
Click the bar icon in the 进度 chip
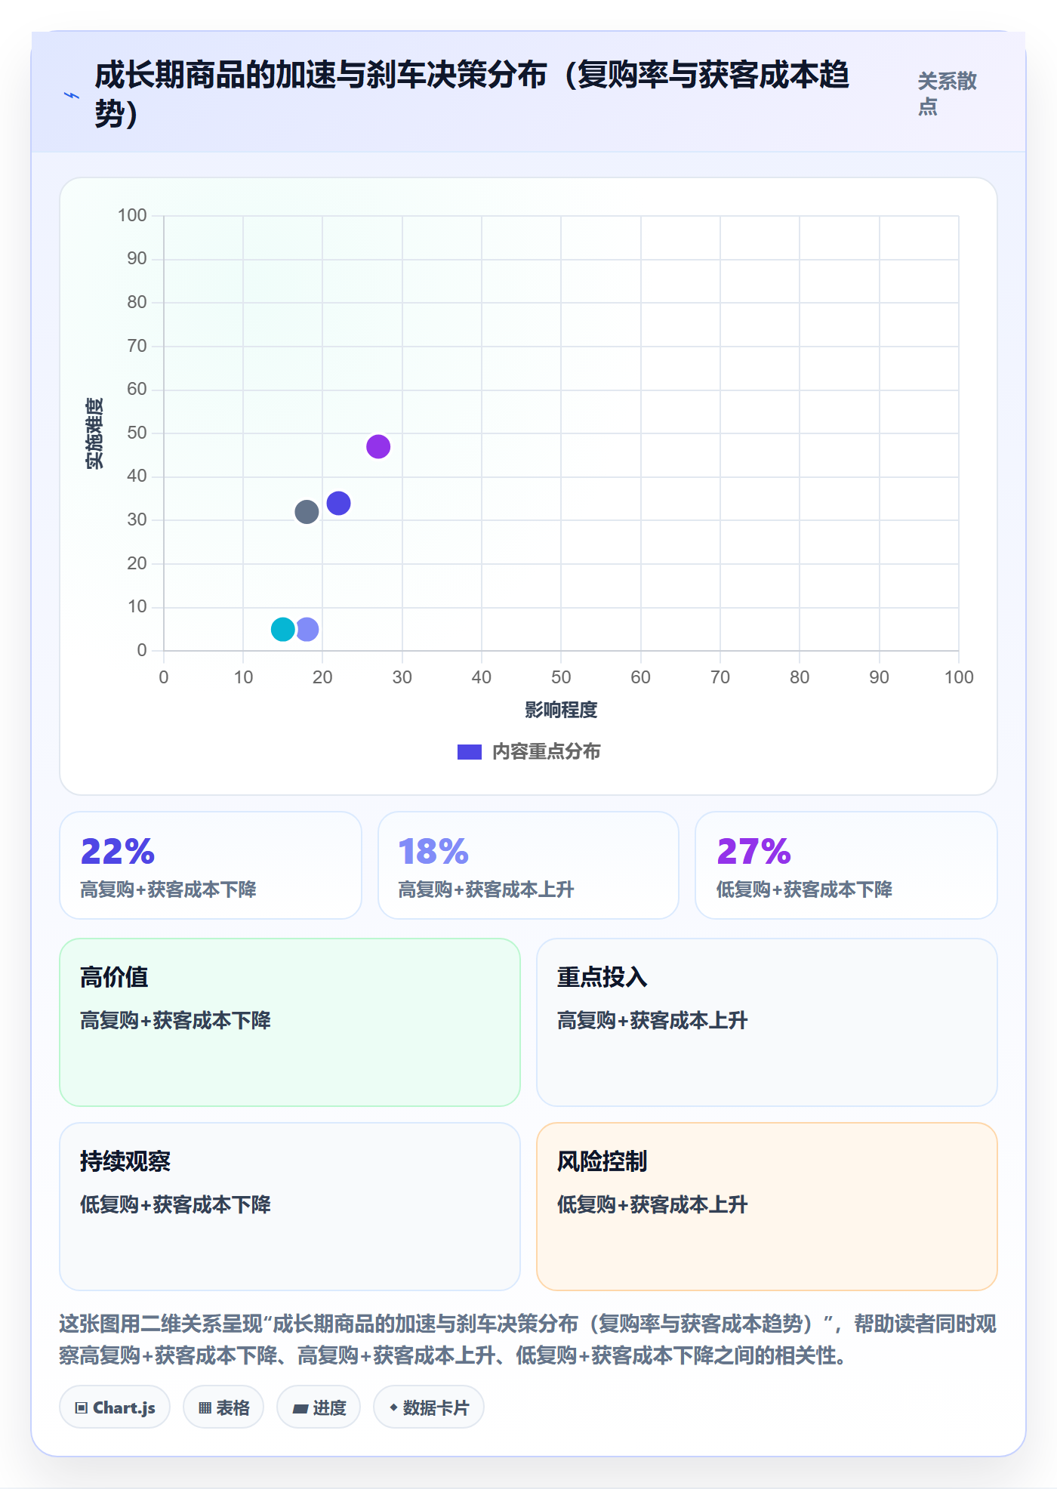coord(300,1409)
